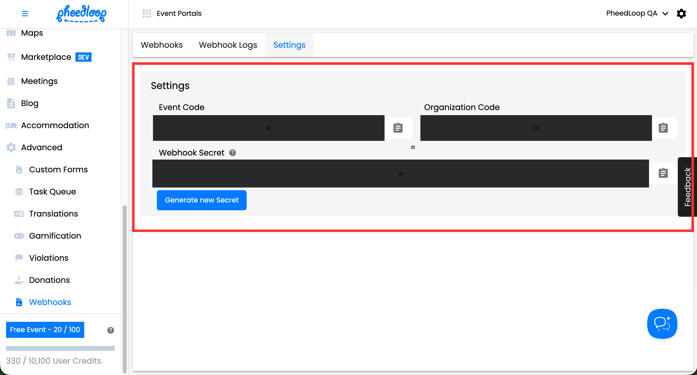
Task: Click the Webhook Secret help icon
Action: (232, 153)
